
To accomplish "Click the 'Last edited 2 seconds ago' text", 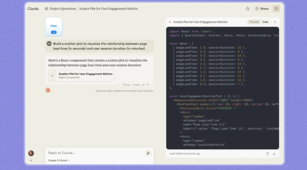I will pyautogui.click(x=185, y=154).
